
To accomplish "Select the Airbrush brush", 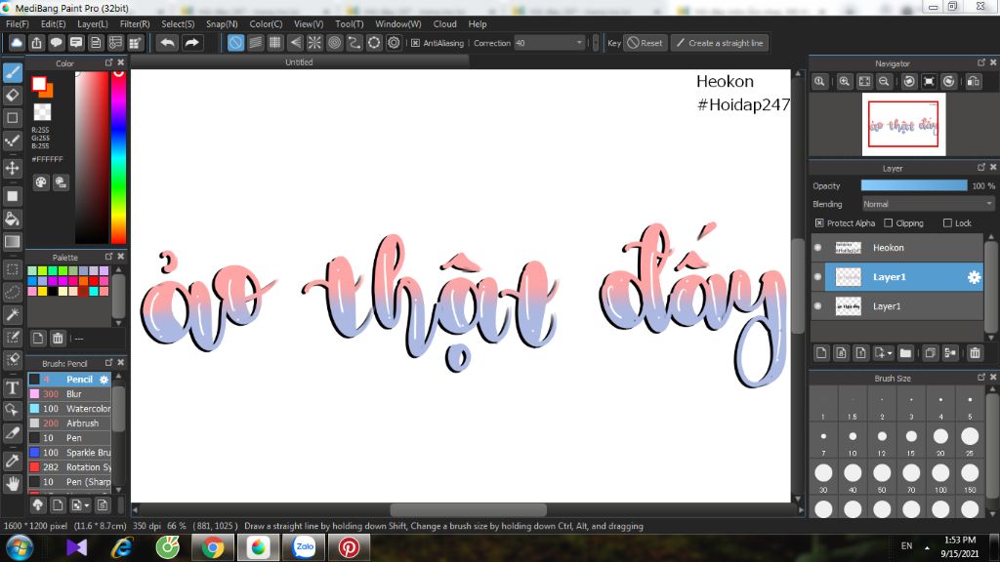I will 69,423.
